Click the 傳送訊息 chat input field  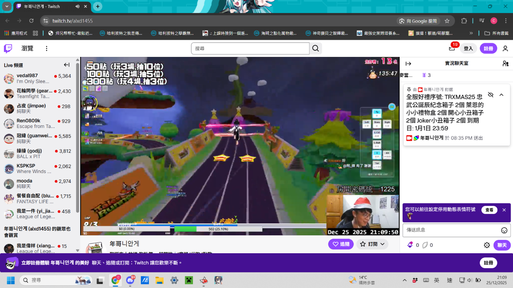point(451,230)
